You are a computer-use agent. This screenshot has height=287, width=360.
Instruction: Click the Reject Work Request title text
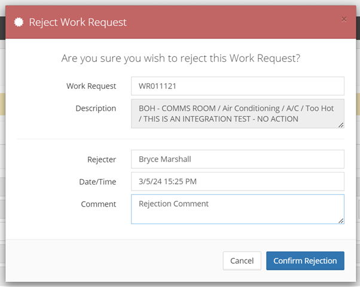pyautogui.click(x=78, y=22)
